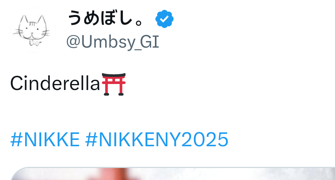Click blank line between Cinderella and hashtags

(x=120, y=112)
